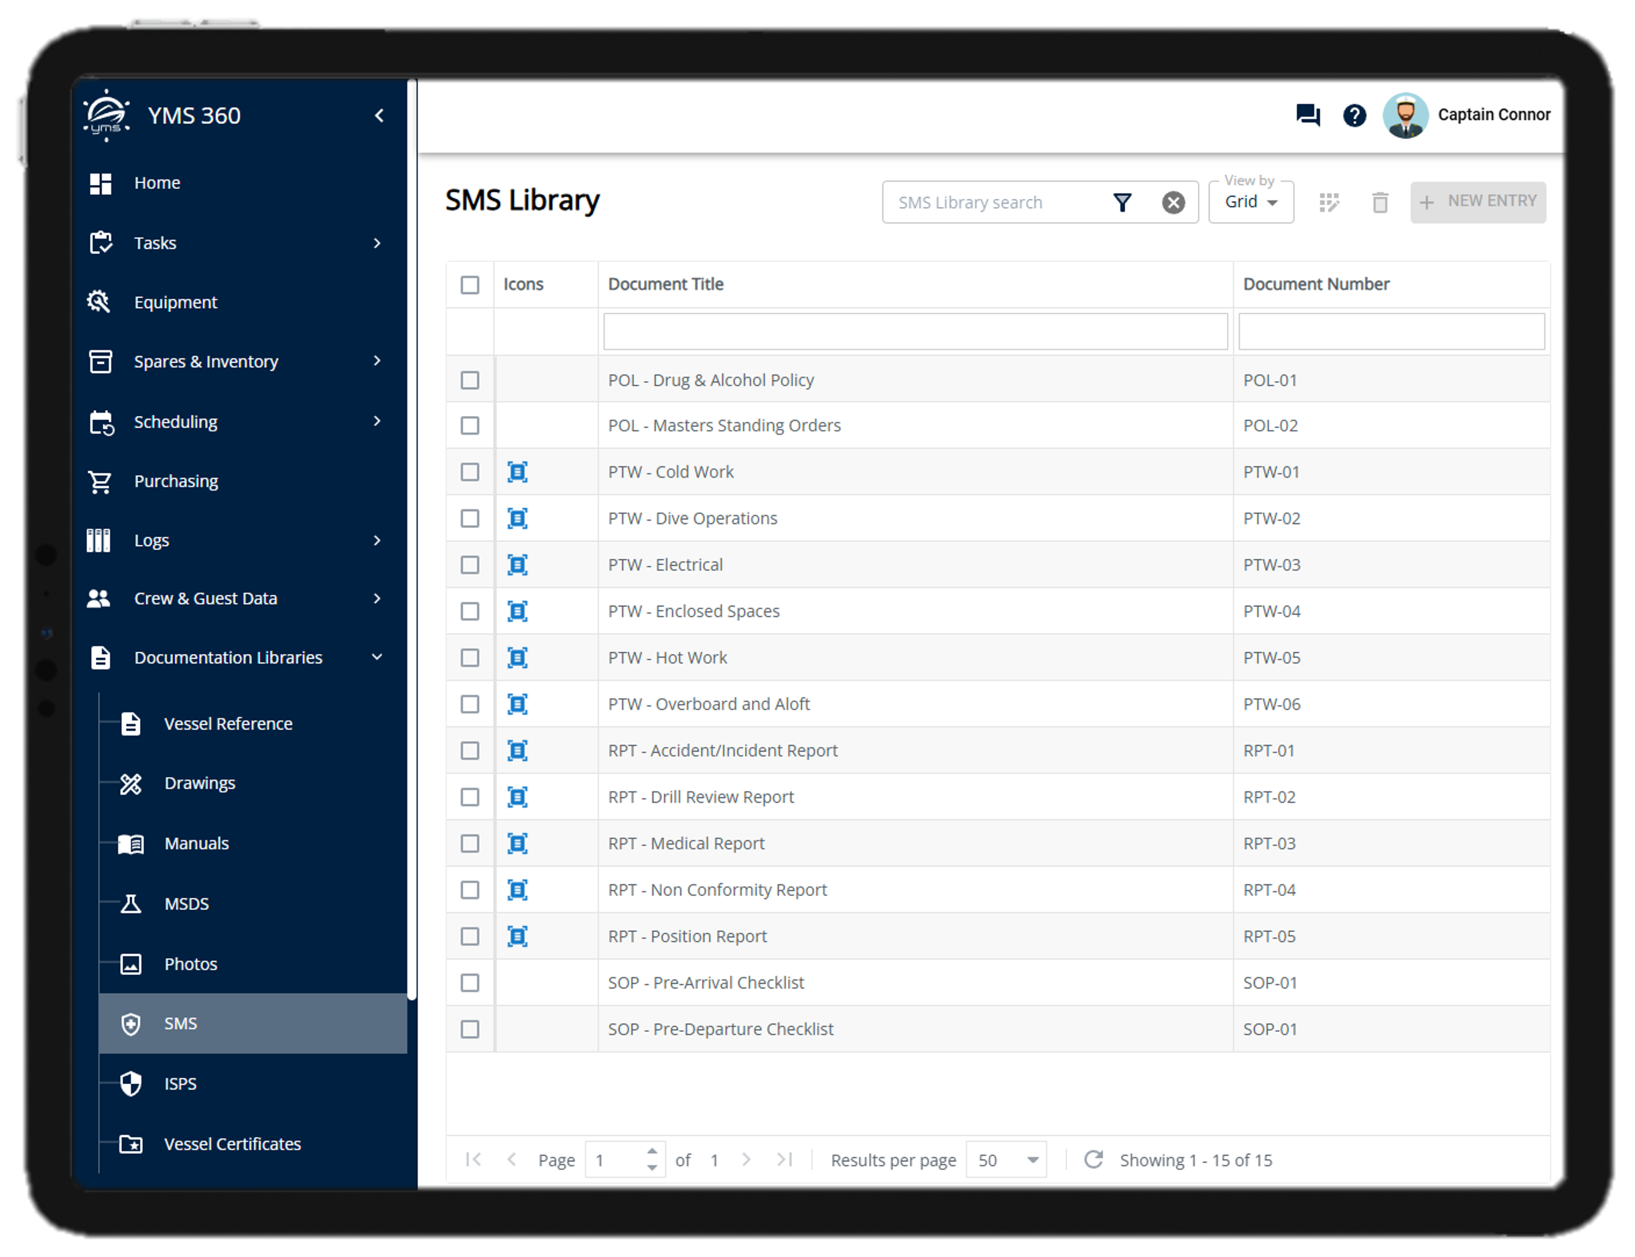Screen dimensions: 1635x1257
Task: Open the Results per page dropdown
Action: [1006, 1160]
